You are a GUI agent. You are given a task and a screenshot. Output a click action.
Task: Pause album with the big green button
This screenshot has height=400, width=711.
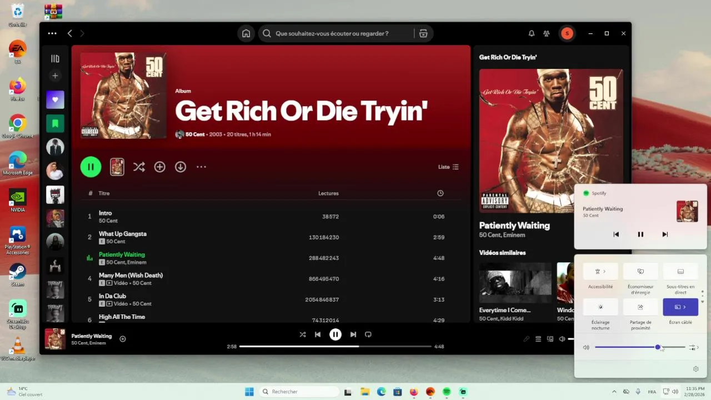coord(91,167)
